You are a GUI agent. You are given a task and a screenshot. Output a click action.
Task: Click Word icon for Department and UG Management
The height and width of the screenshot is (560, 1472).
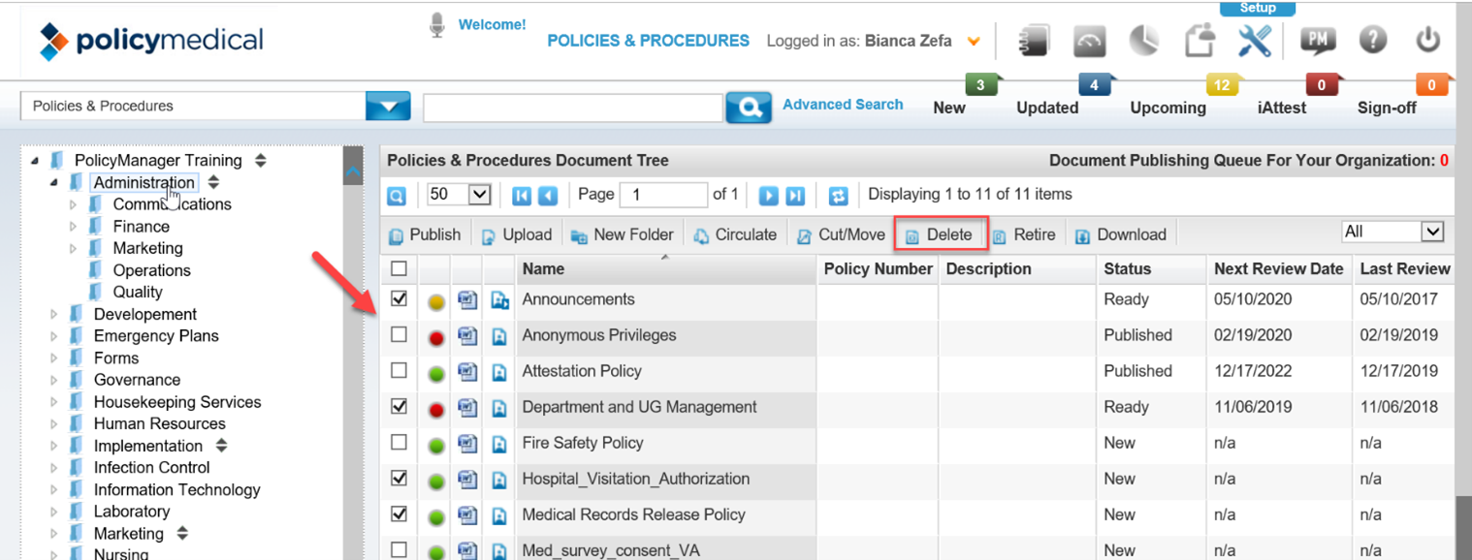[467, 408]
